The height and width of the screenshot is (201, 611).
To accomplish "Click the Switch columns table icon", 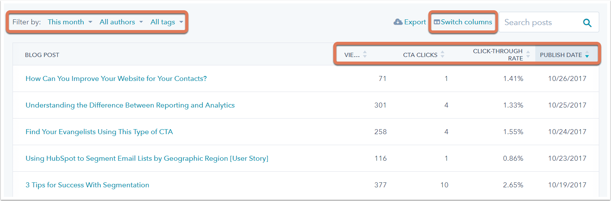I will 437,22.
